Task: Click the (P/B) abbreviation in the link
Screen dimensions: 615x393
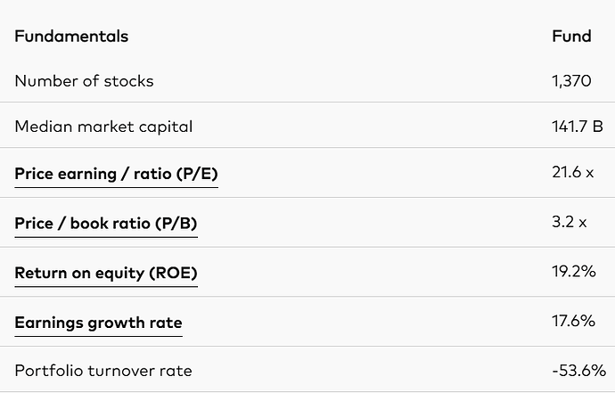Action: [x=176, y=223]
